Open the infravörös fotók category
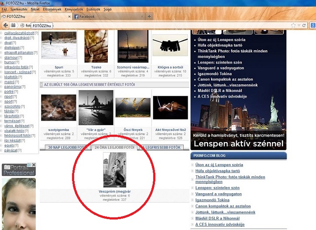The image size is (316, 230). pyautogui.click(x=16, y=67)
